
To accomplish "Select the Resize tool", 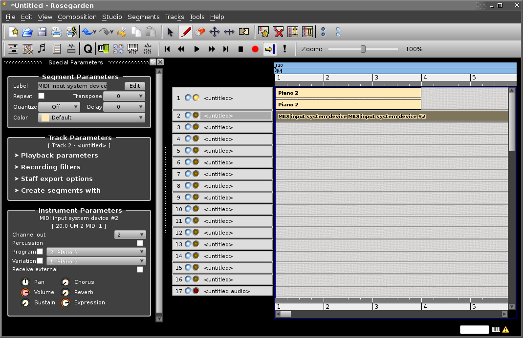I will pyautogui.click(x=228, y=32).
